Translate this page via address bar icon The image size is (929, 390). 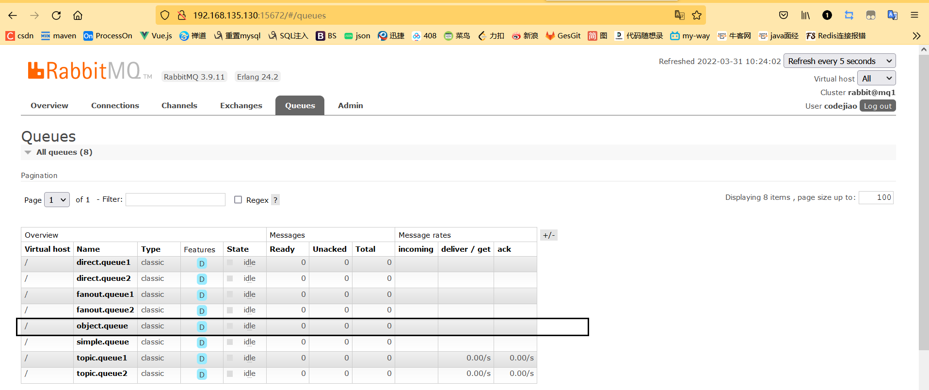(680, 16)
